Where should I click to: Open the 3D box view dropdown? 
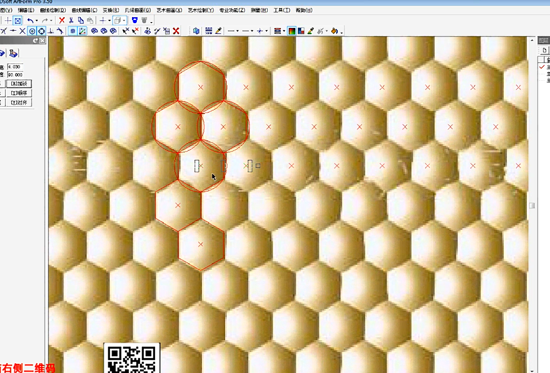[124, 20]
